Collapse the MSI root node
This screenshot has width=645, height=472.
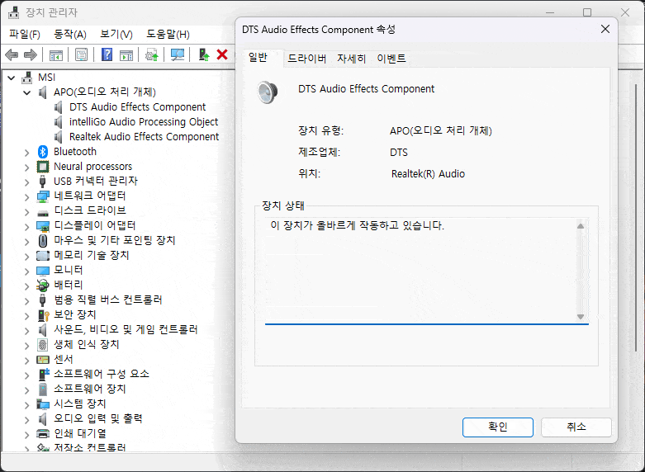(12, 78)
